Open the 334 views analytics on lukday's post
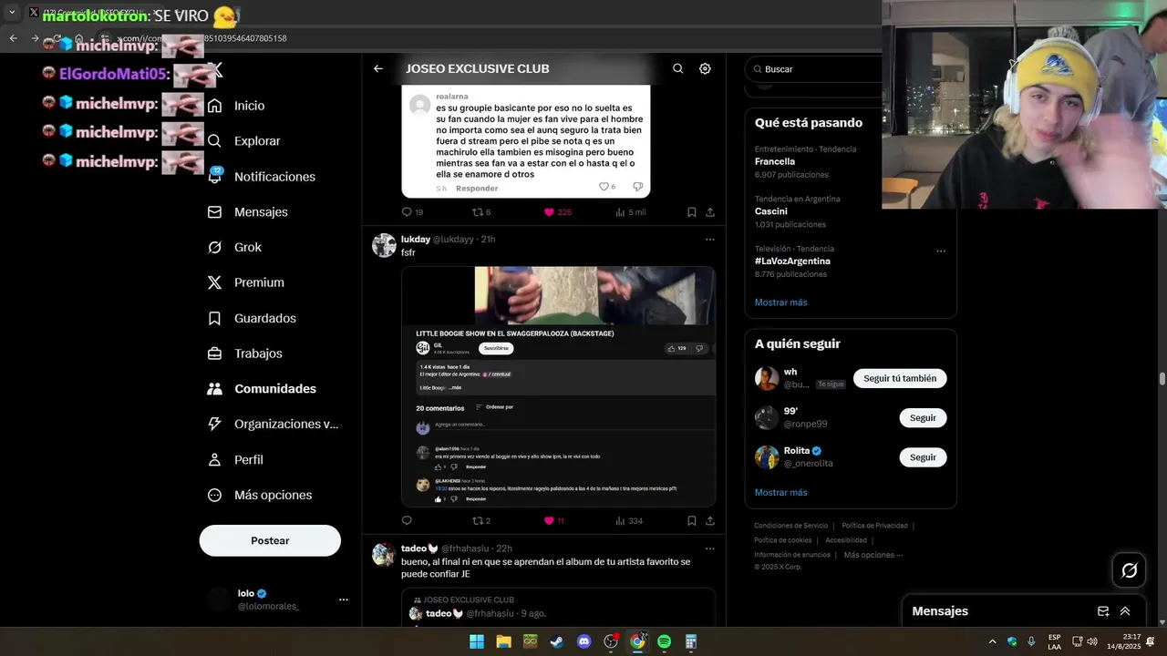1167x656 pixels. pos(629,521)
